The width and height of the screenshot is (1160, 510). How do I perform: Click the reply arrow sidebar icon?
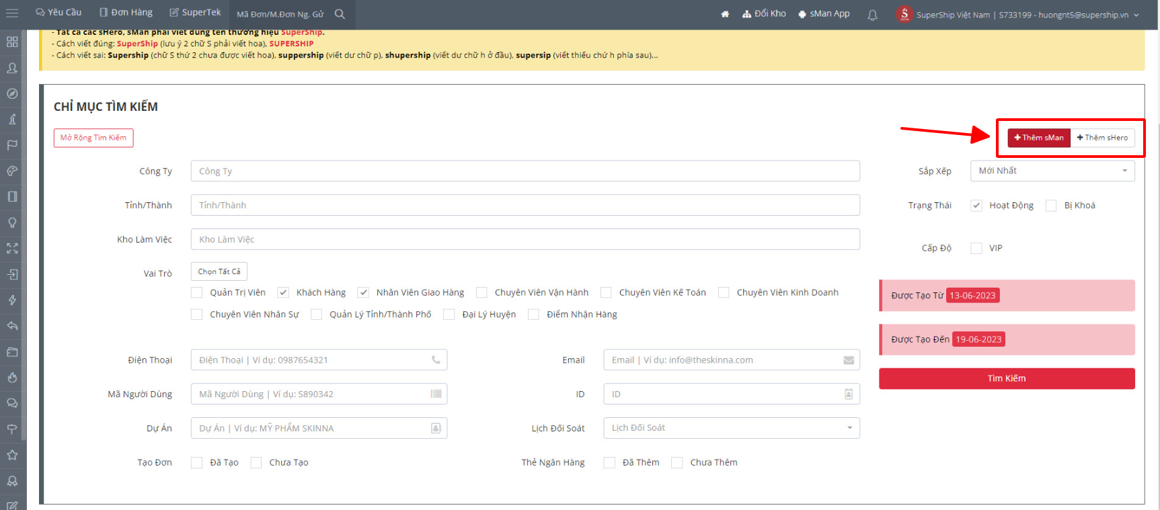click(12, 326)
